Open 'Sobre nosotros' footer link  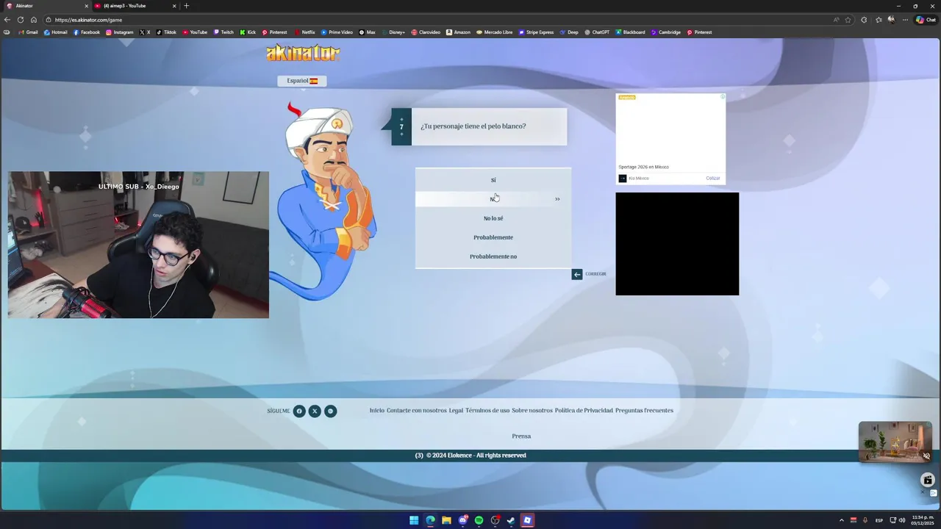click(532, 411)
